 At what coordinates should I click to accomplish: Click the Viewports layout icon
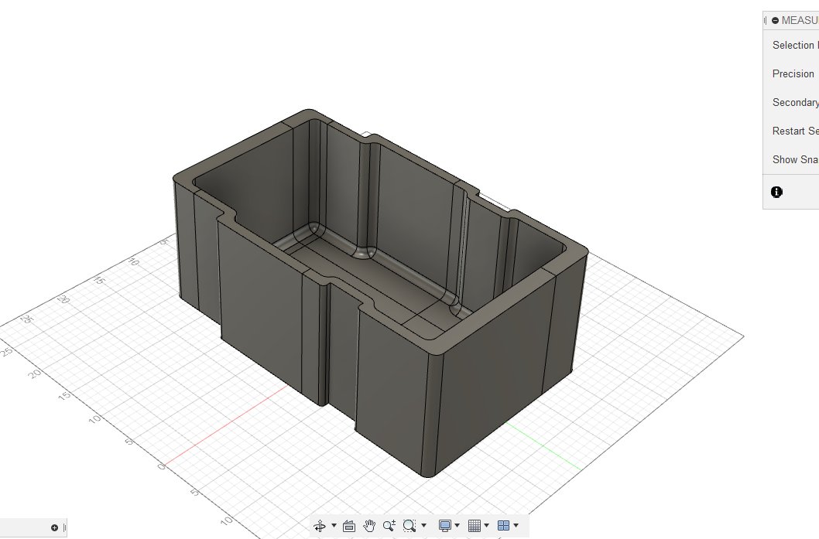coord(503,526)
